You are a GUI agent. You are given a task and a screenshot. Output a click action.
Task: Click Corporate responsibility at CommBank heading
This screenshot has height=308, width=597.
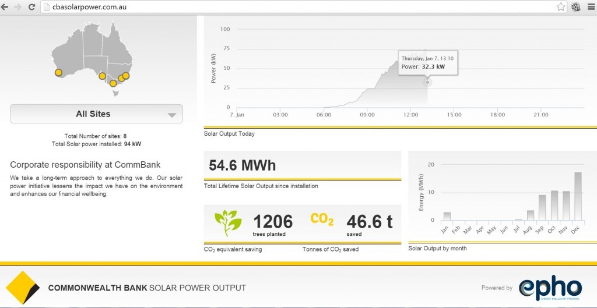coord(85,165)
